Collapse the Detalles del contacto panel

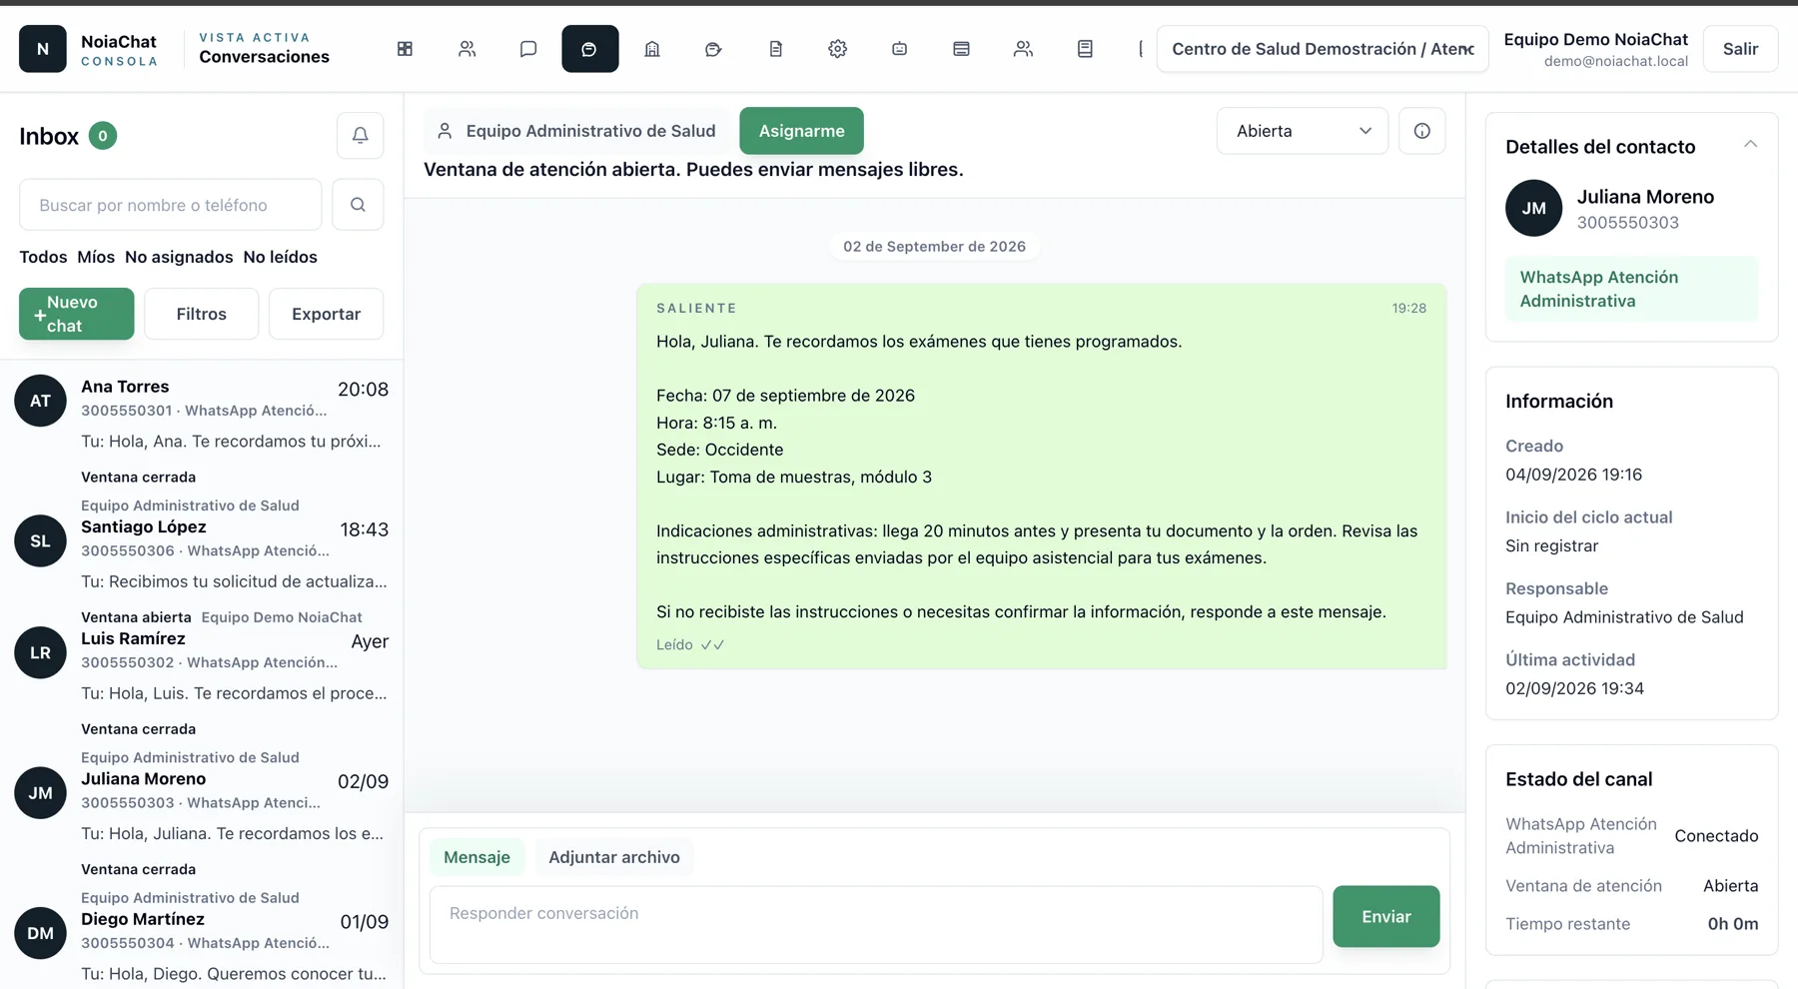[x=1750, y=145]
